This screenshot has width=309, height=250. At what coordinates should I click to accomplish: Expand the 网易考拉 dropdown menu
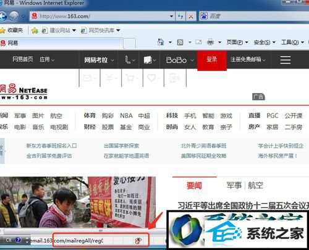pyautogui.click(x=99, y=60)
